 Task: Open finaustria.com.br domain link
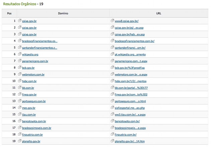click(32, 135)
